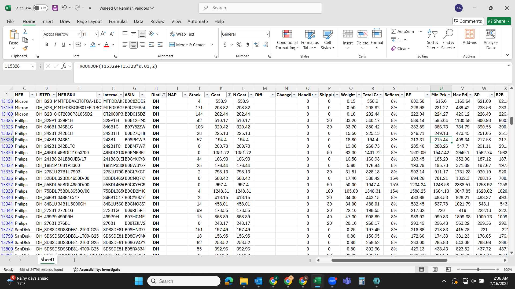Click Increase Indent icon

click(x=160, y=45)
